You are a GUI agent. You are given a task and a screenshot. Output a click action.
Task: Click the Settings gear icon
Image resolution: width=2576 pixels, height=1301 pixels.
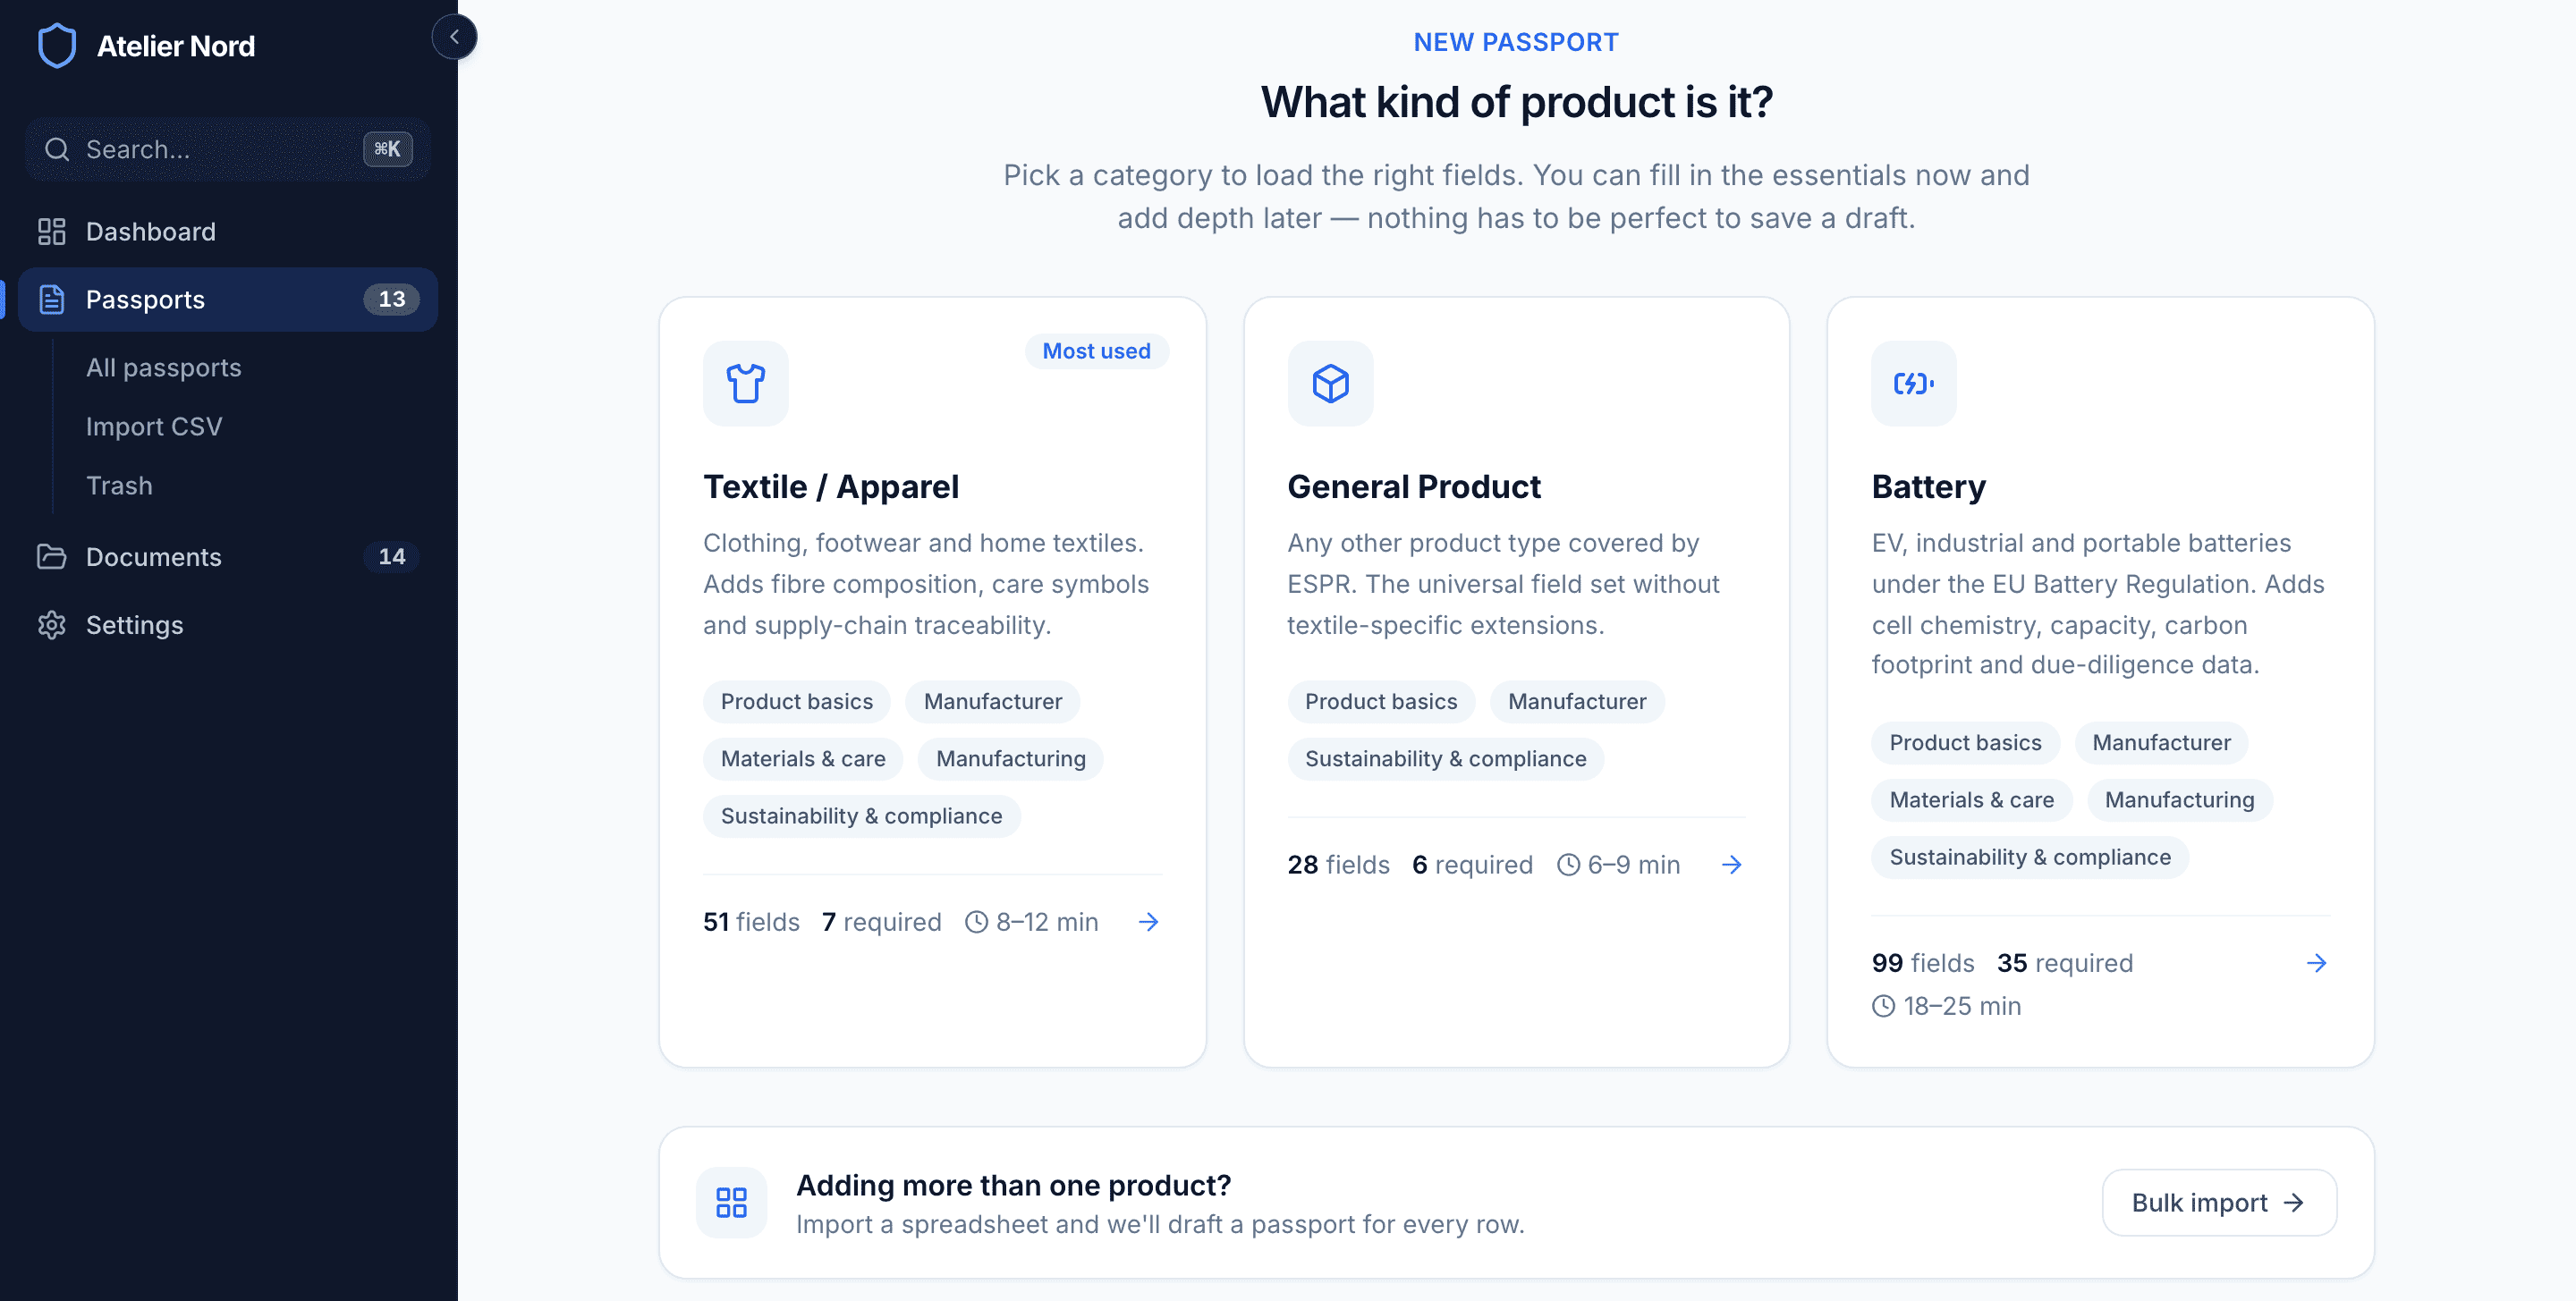tap(51, 624)
